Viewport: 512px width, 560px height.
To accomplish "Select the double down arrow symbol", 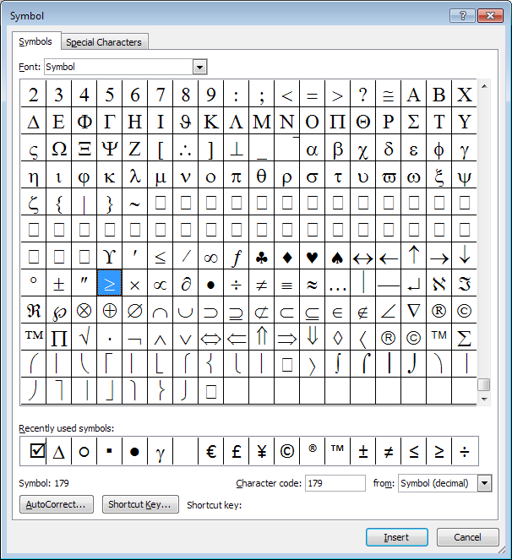I will [313, 337].
